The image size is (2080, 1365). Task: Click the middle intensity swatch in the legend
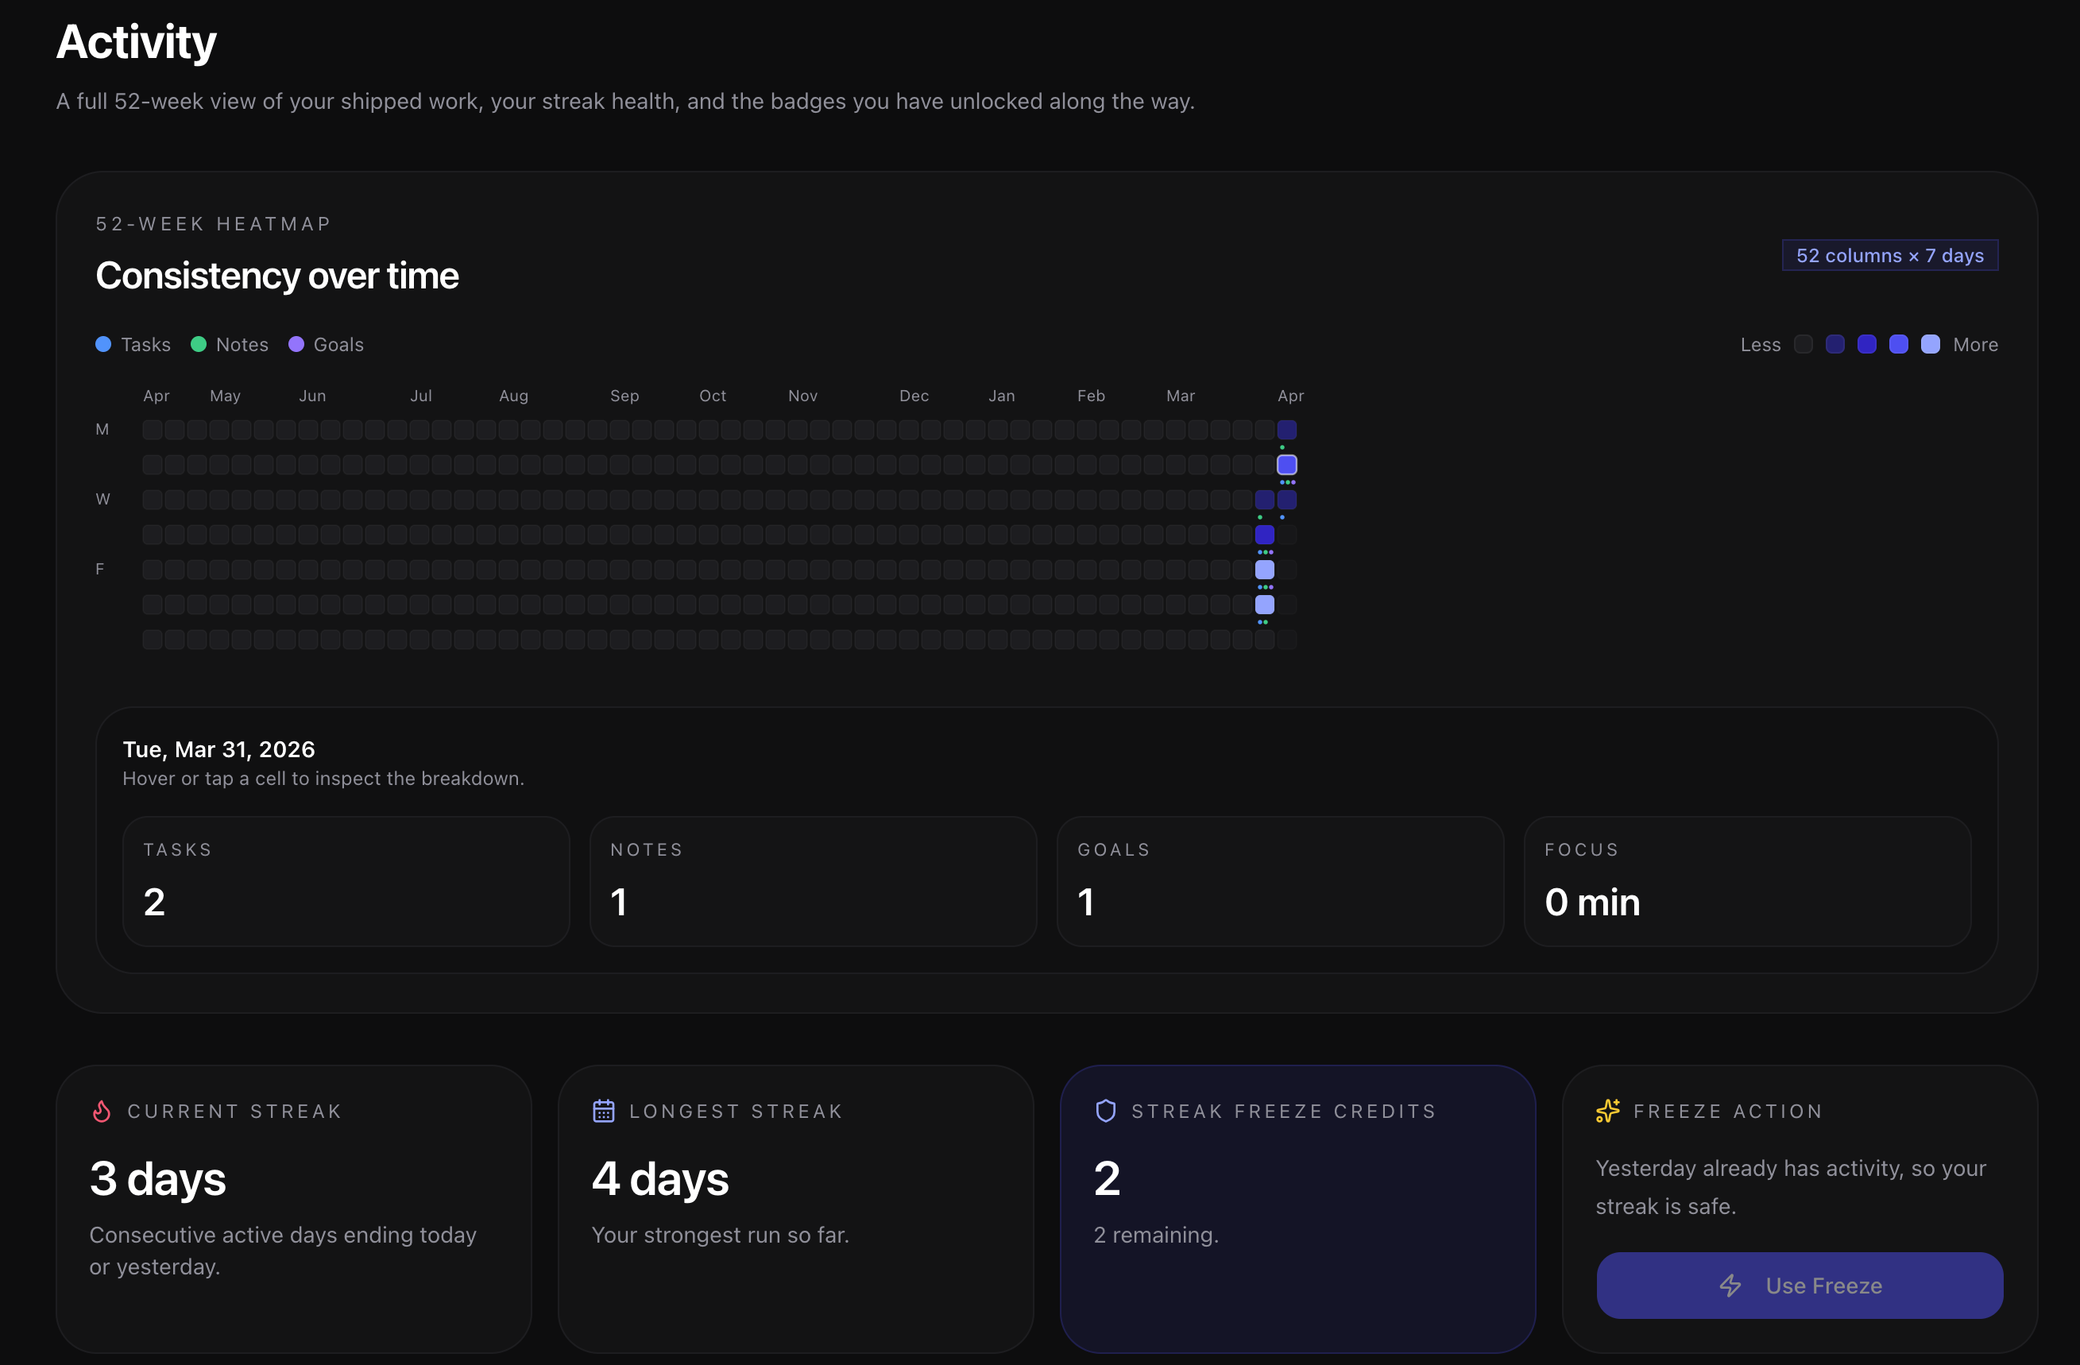1867,344
